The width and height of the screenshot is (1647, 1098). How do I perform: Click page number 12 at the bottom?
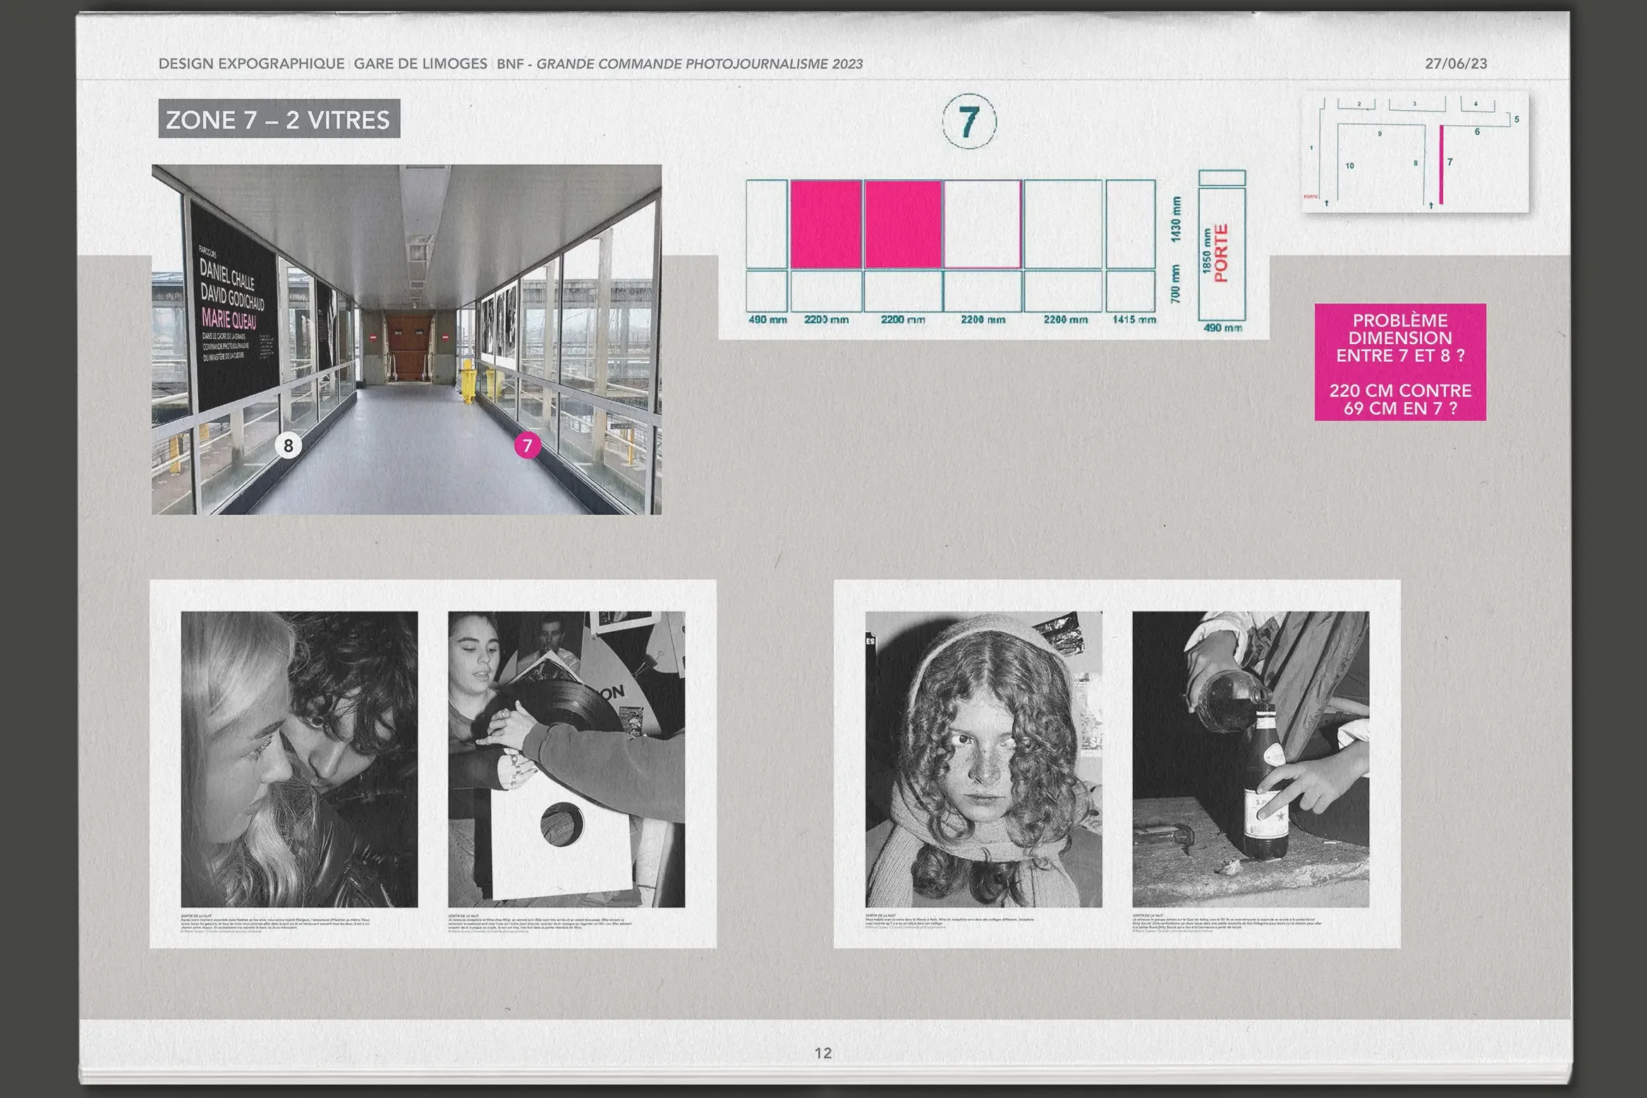823,1053
